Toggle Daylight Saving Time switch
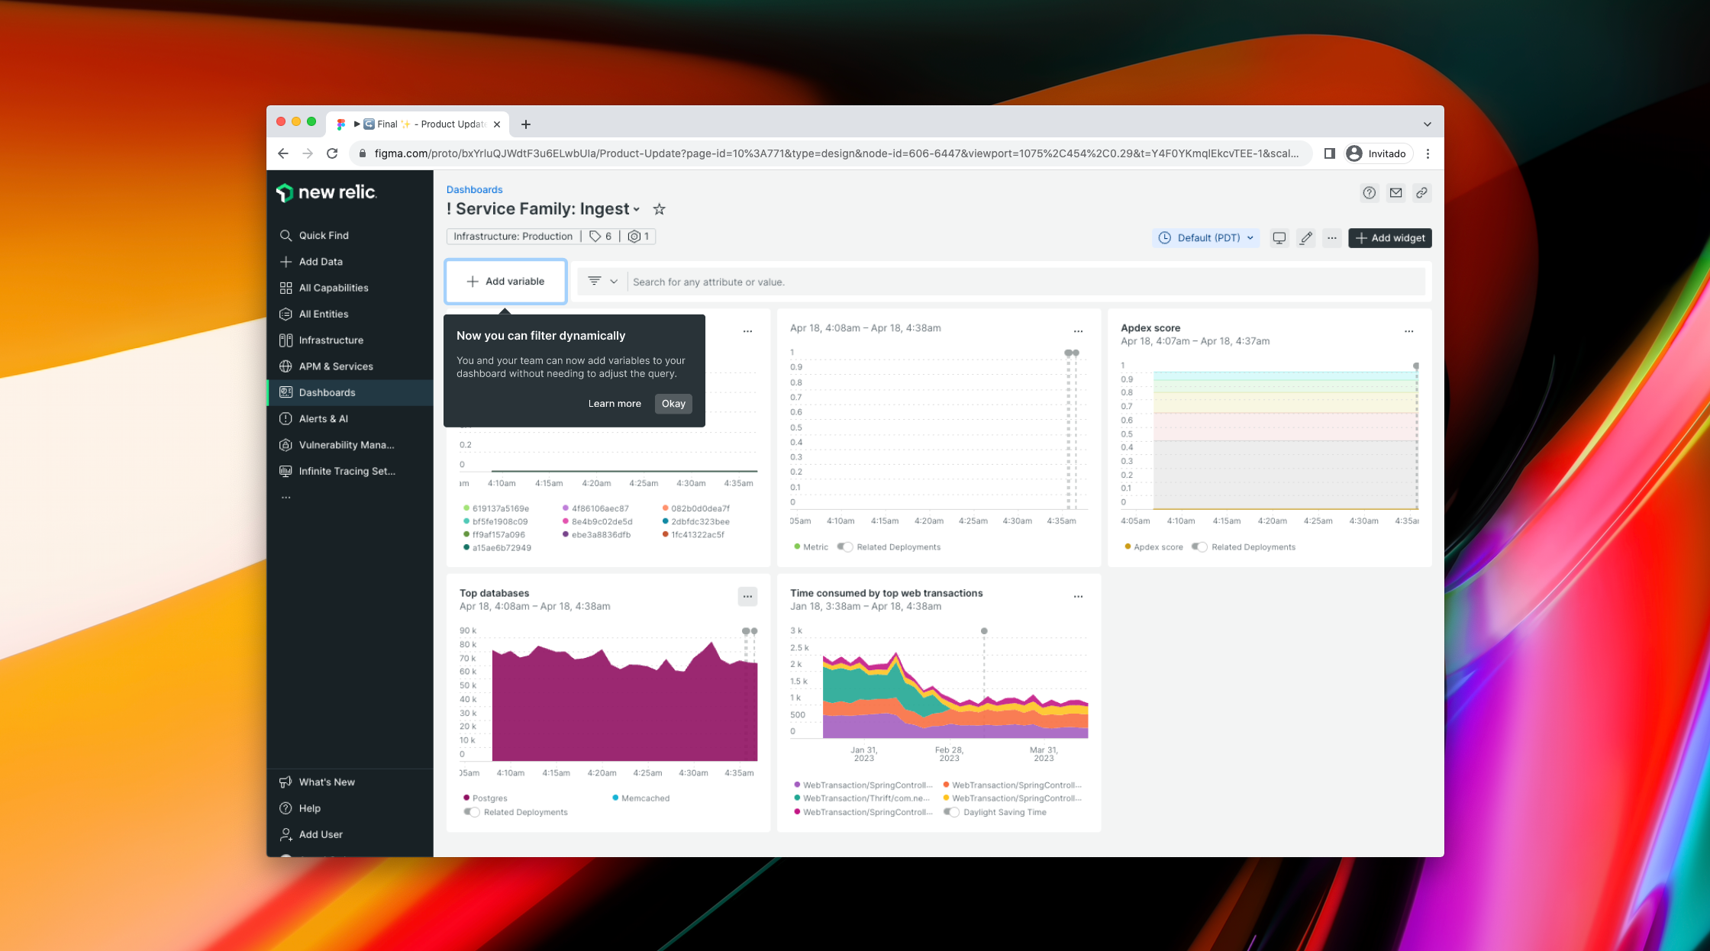Viewport: 1710px width, 951px height. [951, 812]
